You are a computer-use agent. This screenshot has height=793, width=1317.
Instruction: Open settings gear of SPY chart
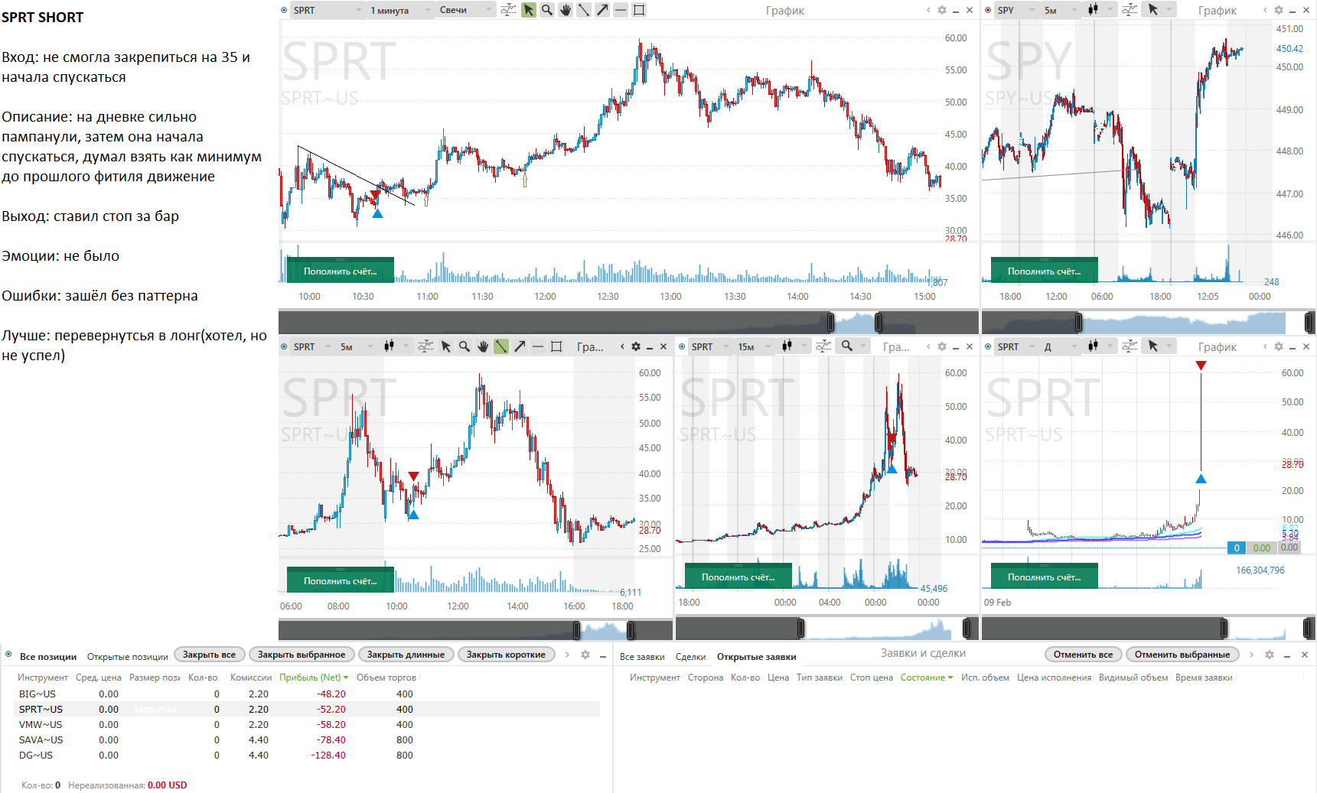point(1279,10)
